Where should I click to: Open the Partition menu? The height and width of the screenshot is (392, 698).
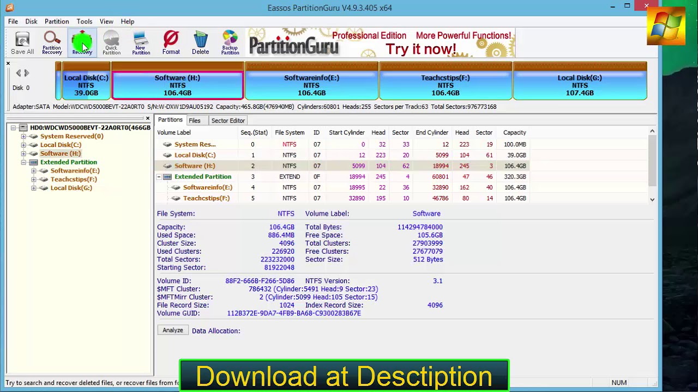point(57,22)
